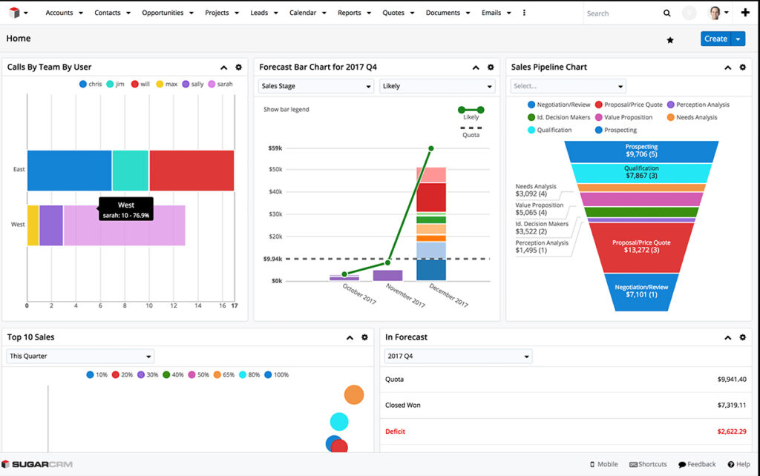The width and height of the screenshot is (760, 476).
Task: Open the Opportunities menu
Action: pos(167,13)
